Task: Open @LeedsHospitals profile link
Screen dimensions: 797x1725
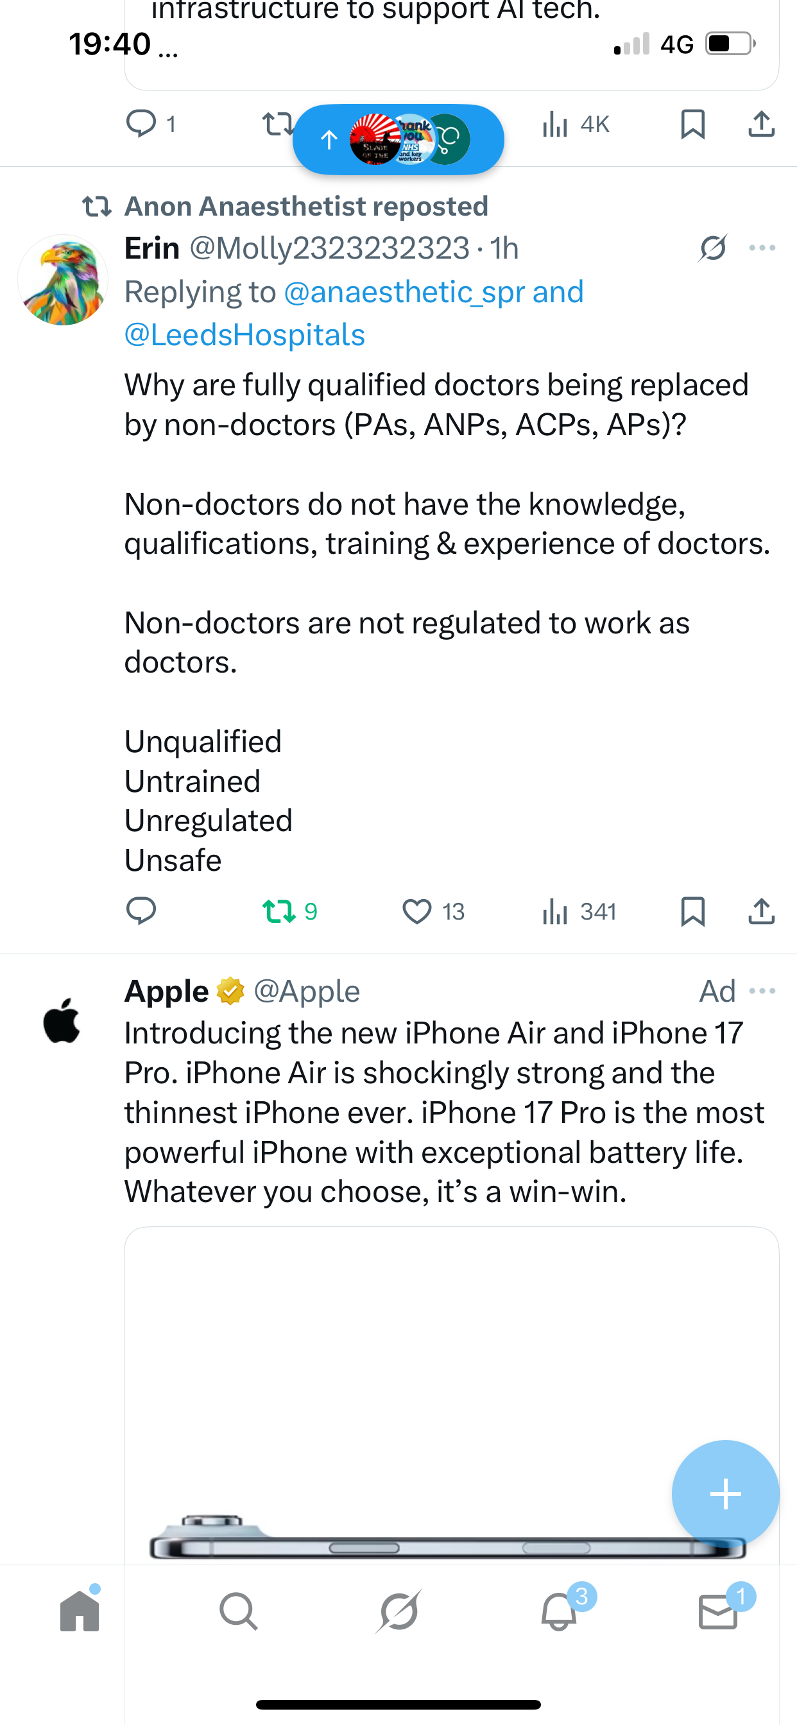Action: coord(244,335)
